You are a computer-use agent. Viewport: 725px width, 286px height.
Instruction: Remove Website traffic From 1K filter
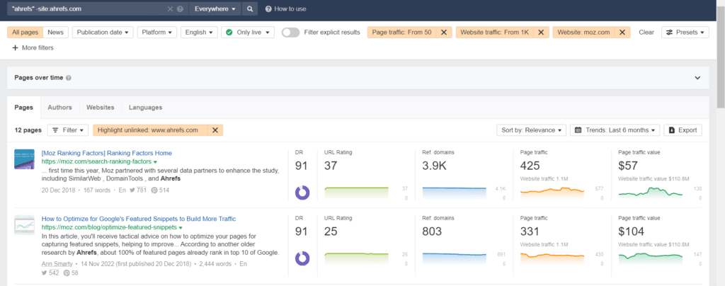pos(540,33)
